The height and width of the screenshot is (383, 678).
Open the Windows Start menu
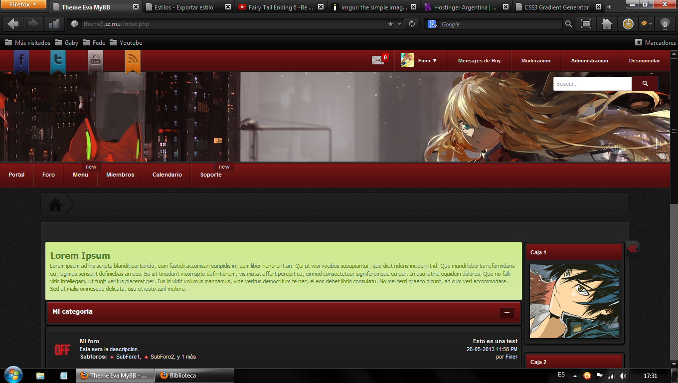pos(13,375)
